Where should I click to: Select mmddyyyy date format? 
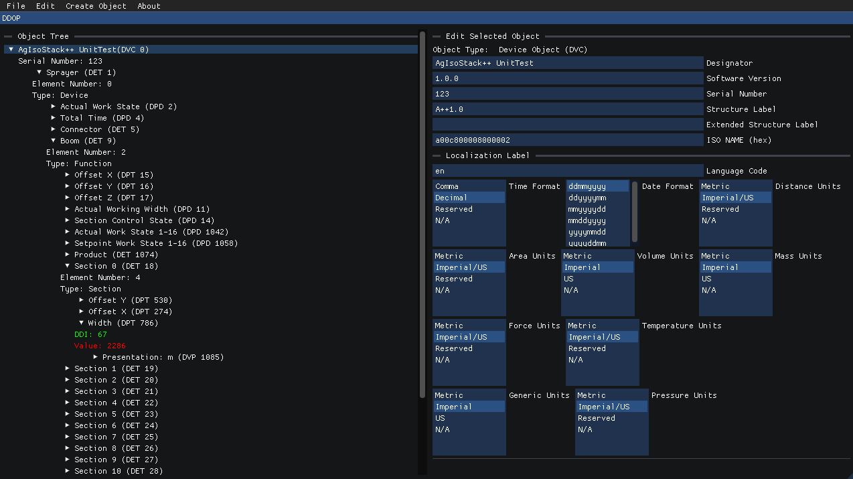598,220
